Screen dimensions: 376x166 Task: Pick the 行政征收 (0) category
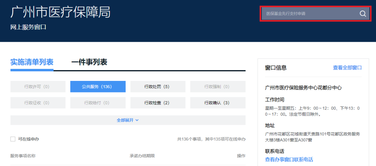tap(38, 103)
